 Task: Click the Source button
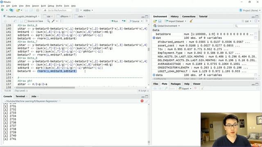134,21
